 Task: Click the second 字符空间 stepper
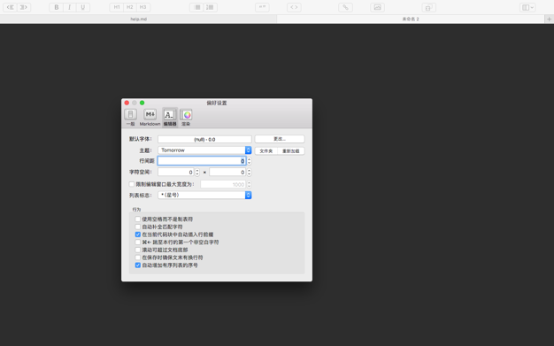coord(249,173)
